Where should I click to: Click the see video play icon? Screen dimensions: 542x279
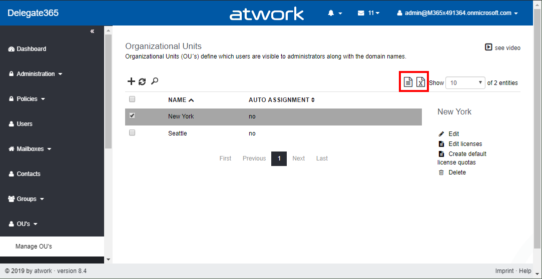(x=488, y=47)
